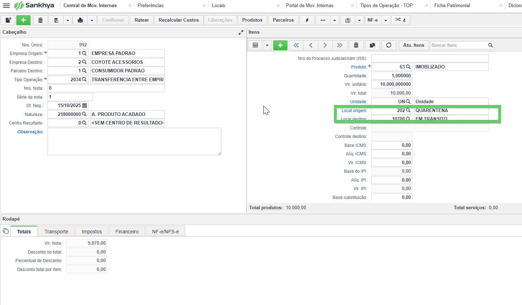Open the Financeiro tab in Rodapé
This screenshot has width=522, height=305.
pyautogui.click(x=127, y=231)
